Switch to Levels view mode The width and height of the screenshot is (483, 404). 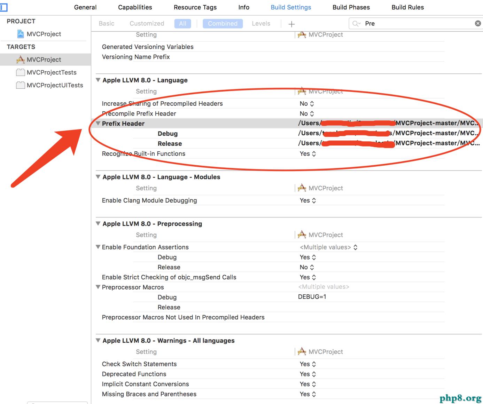(261, 23)
